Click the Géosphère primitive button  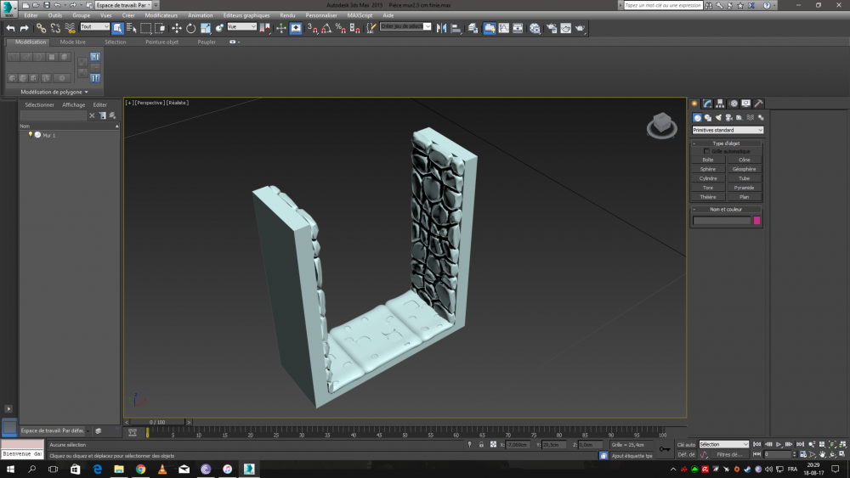tap(744, 170)
